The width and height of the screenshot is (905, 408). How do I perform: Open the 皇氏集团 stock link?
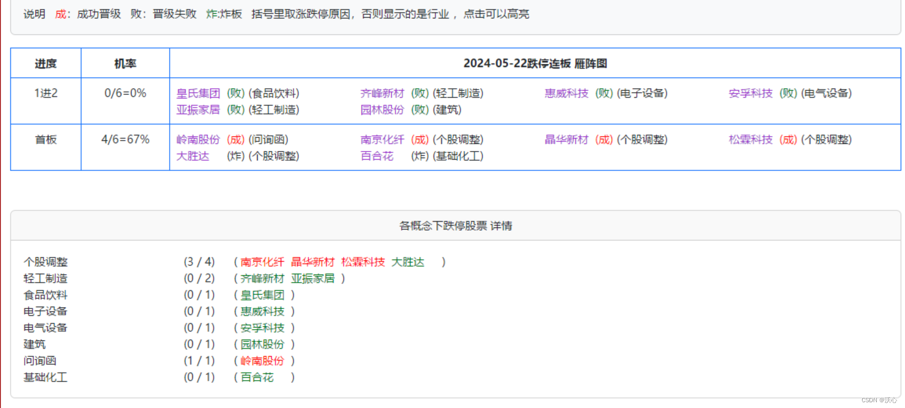tap(198, 93)
